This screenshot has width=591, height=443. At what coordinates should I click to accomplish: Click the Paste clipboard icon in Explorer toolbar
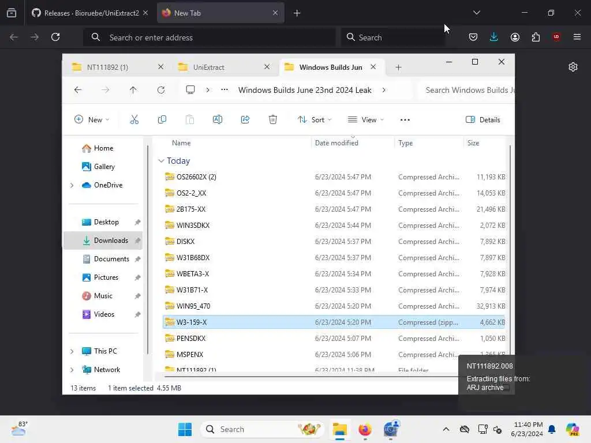pos(189,120)
